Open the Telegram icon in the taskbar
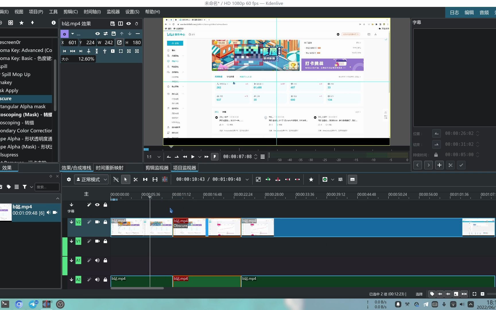Image resolution: width=496 pixels, height=310 pixels. [x=33, y=304]
